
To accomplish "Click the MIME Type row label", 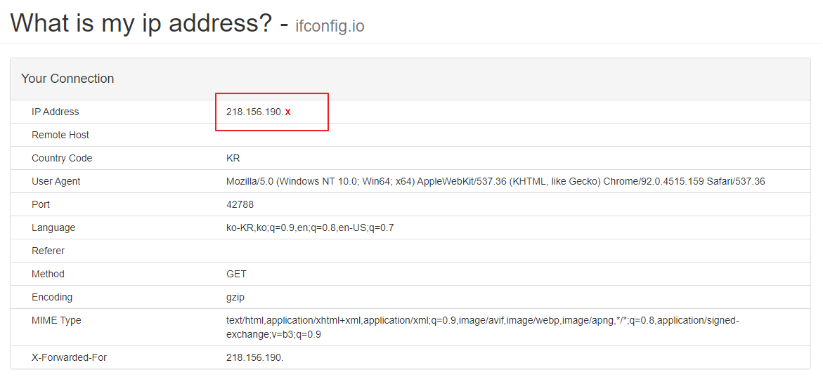I will (x=56, y=320).
